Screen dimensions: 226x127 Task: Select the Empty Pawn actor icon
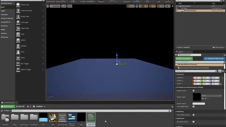18,17
